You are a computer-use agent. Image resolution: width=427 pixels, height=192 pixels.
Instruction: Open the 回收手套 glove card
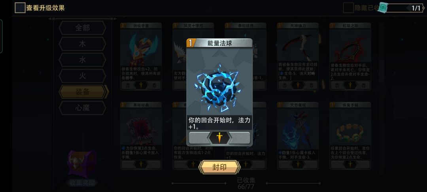(x=141, y=56)
